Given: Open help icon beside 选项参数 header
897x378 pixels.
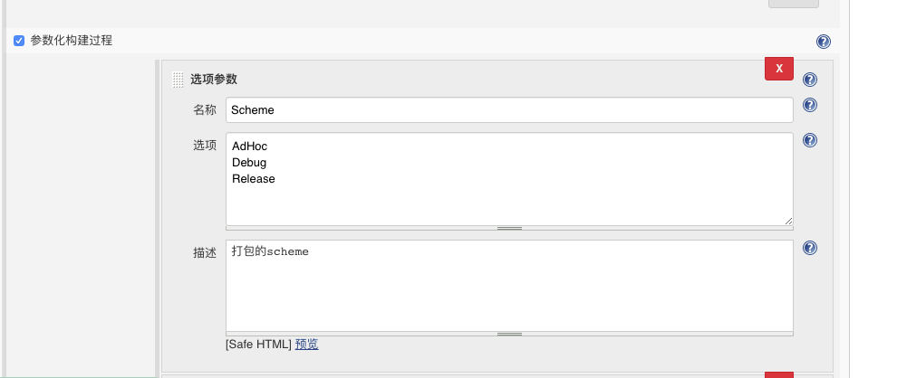Looking at the screenshot, I should (810, 80).
